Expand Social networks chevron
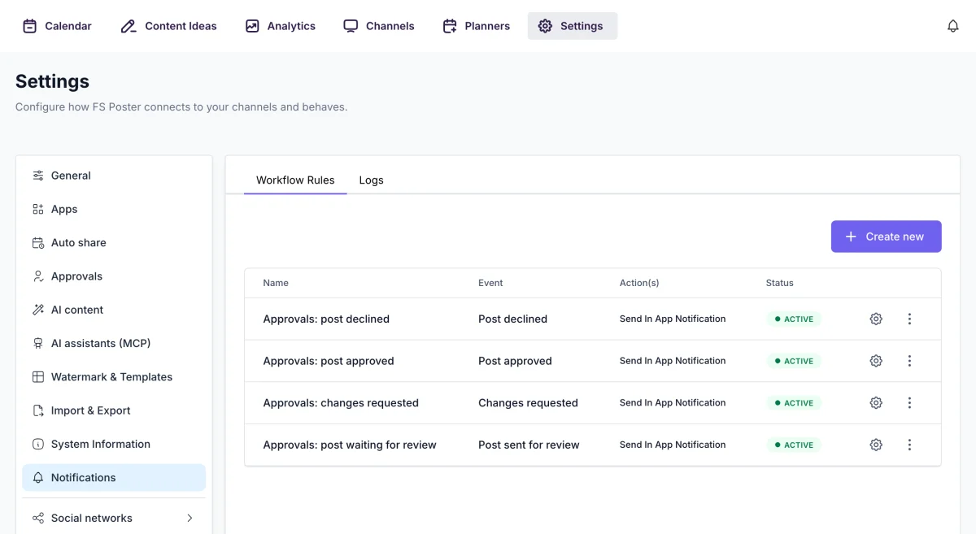Screen dimensions: 976x534 pyautogui.click(x=190, y=518)
